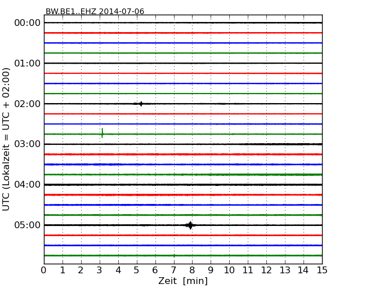The image size is (366, 293).
Task: Select x-axis tick label 14
Action: [303, 270]
